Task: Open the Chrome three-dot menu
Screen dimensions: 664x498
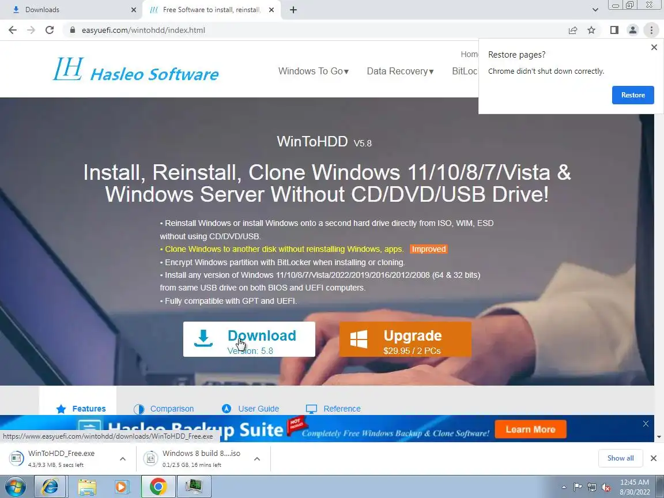Action: (651, 30)
